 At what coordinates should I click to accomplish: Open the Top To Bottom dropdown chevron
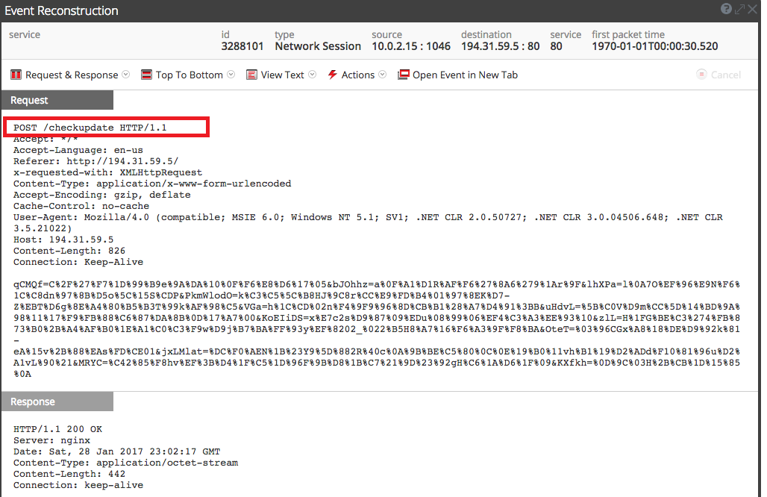tap(230, 75)
